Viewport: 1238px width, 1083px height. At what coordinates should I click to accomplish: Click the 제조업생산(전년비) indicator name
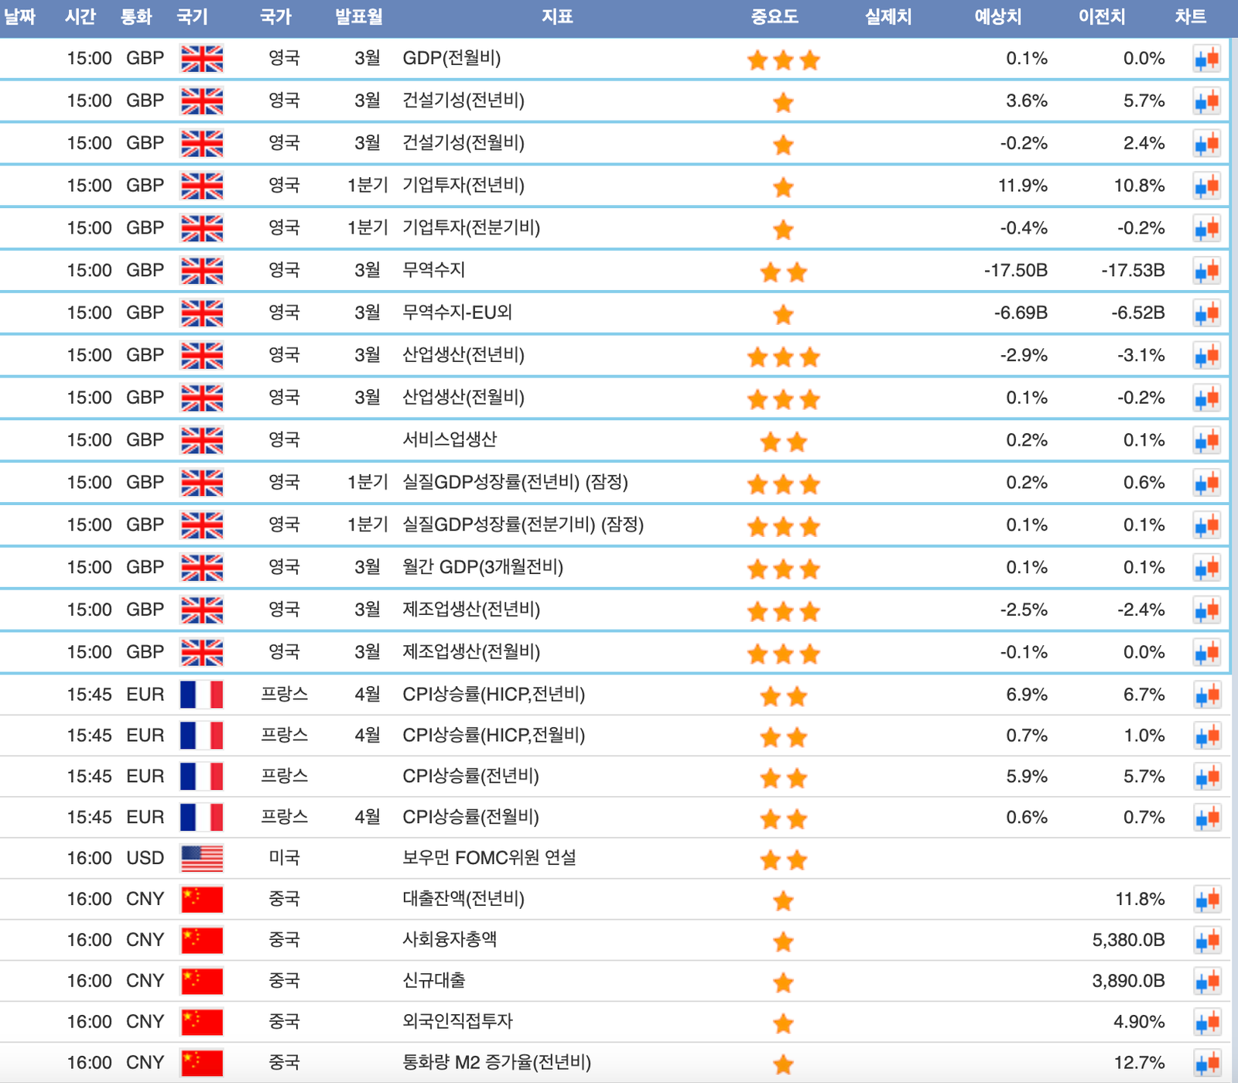[x=470, y=610]
